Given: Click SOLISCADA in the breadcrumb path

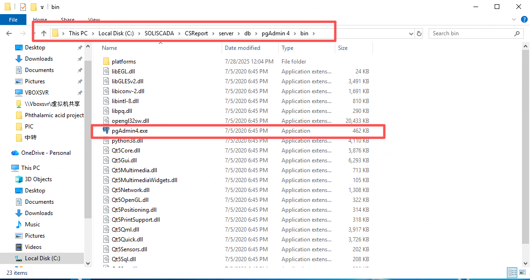Looking at the screenshot, I should pos(159,33).
